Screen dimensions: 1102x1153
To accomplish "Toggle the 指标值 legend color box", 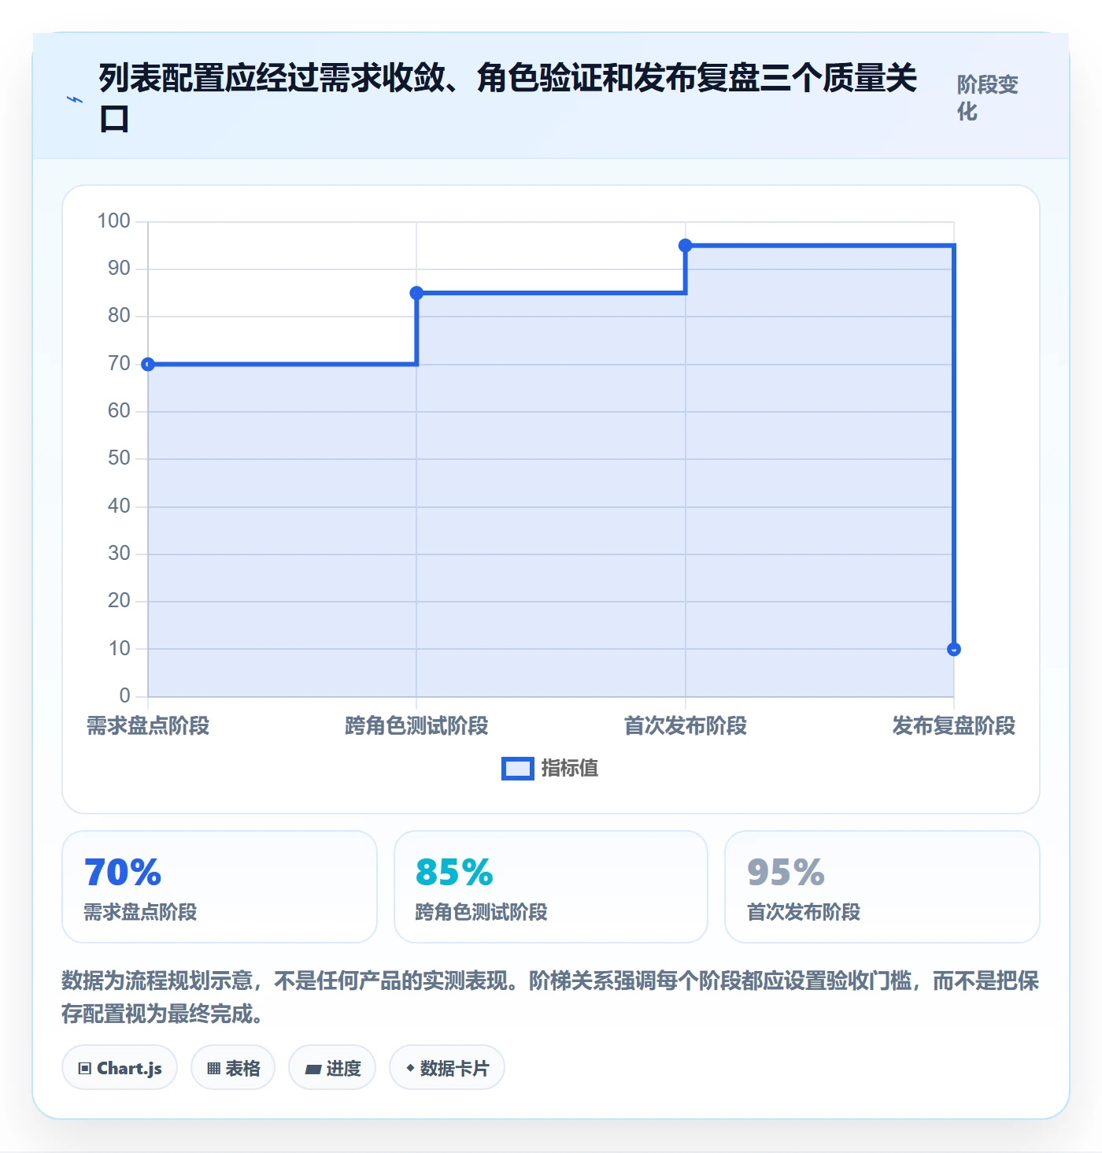I will (518, 769).
